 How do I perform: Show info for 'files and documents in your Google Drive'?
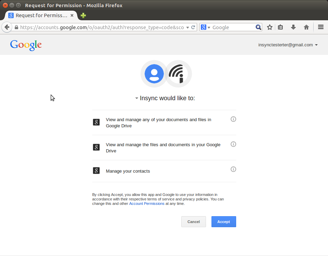(x=233, y=144)
